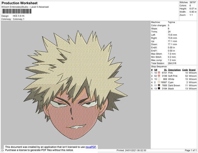
Task: Click the height value '6.07 in'
Action: tap(193, 9)
